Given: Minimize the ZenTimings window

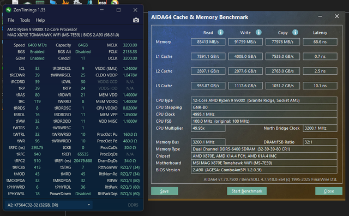Looking at the screenshot, I should point(102,10).
